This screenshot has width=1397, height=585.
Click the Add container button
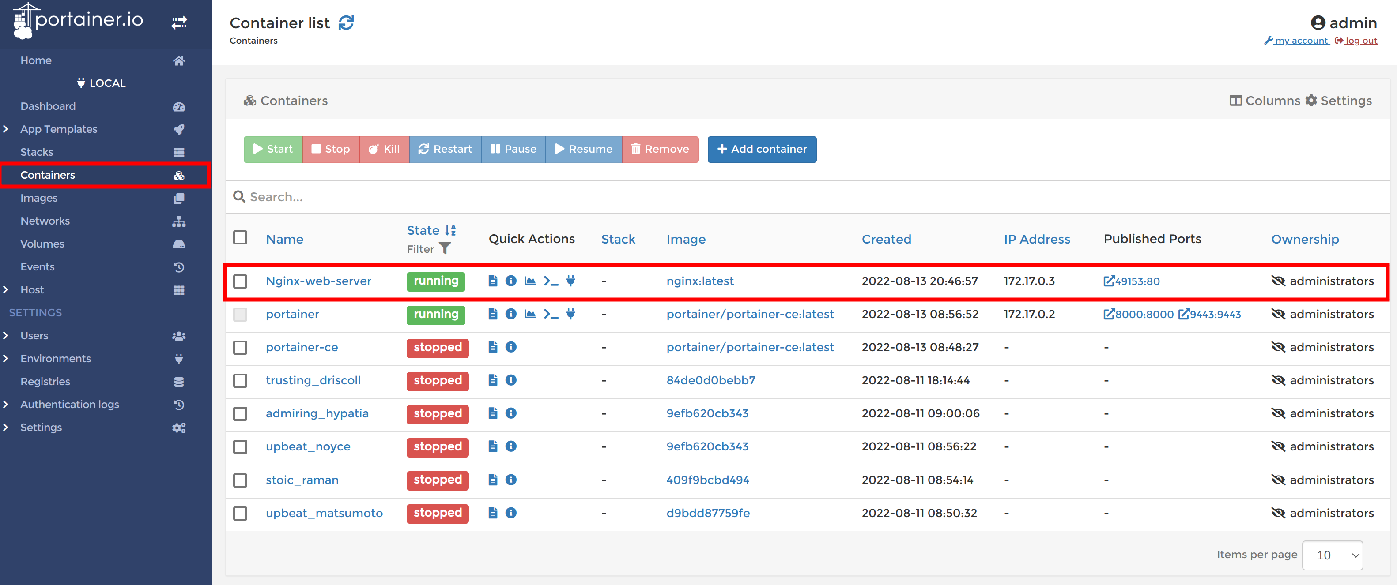761,149
